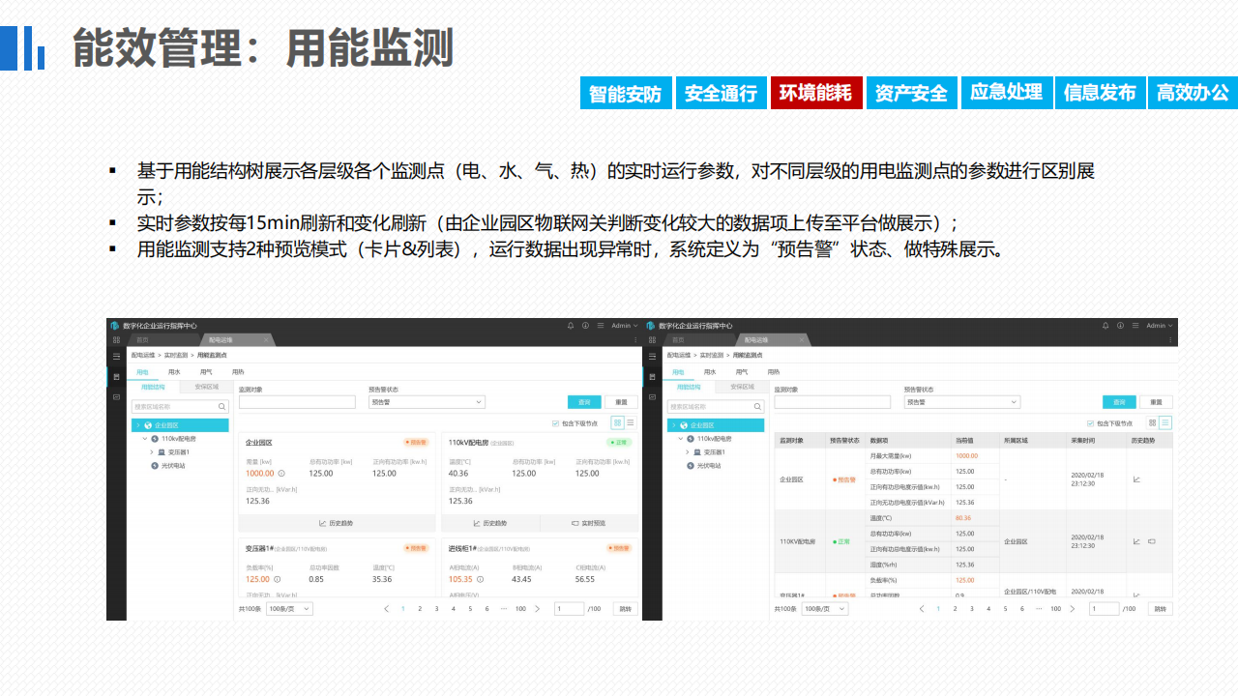Click 重置 button in left screenshot

(621, 402)
